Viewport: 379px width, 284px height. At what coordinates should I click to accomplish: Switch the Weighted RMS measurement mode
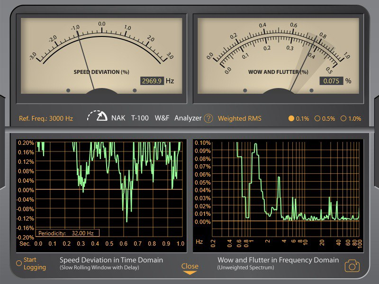tap(240, 118)
